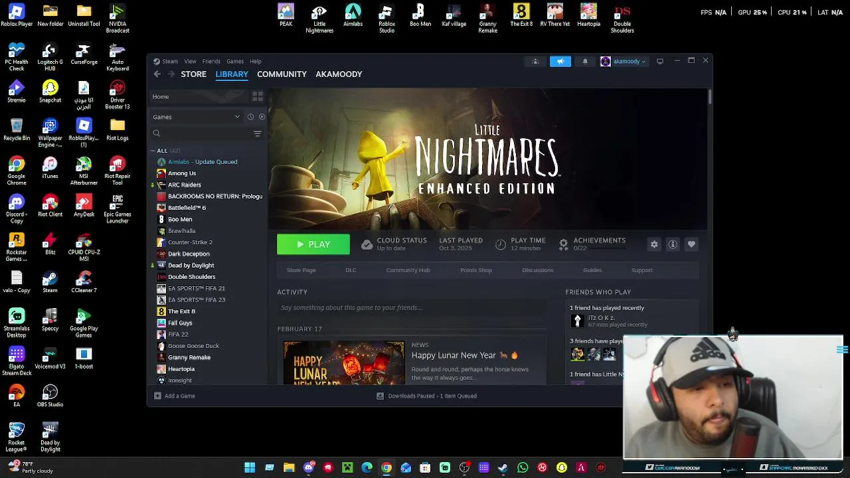Open Steam notifications bell
This screenshot has width=850, height=478.
click(x=585, y=61)
